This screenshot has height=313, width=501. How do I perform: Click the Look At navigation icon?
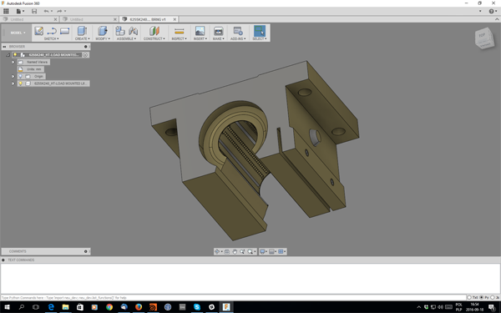[227, 252]
